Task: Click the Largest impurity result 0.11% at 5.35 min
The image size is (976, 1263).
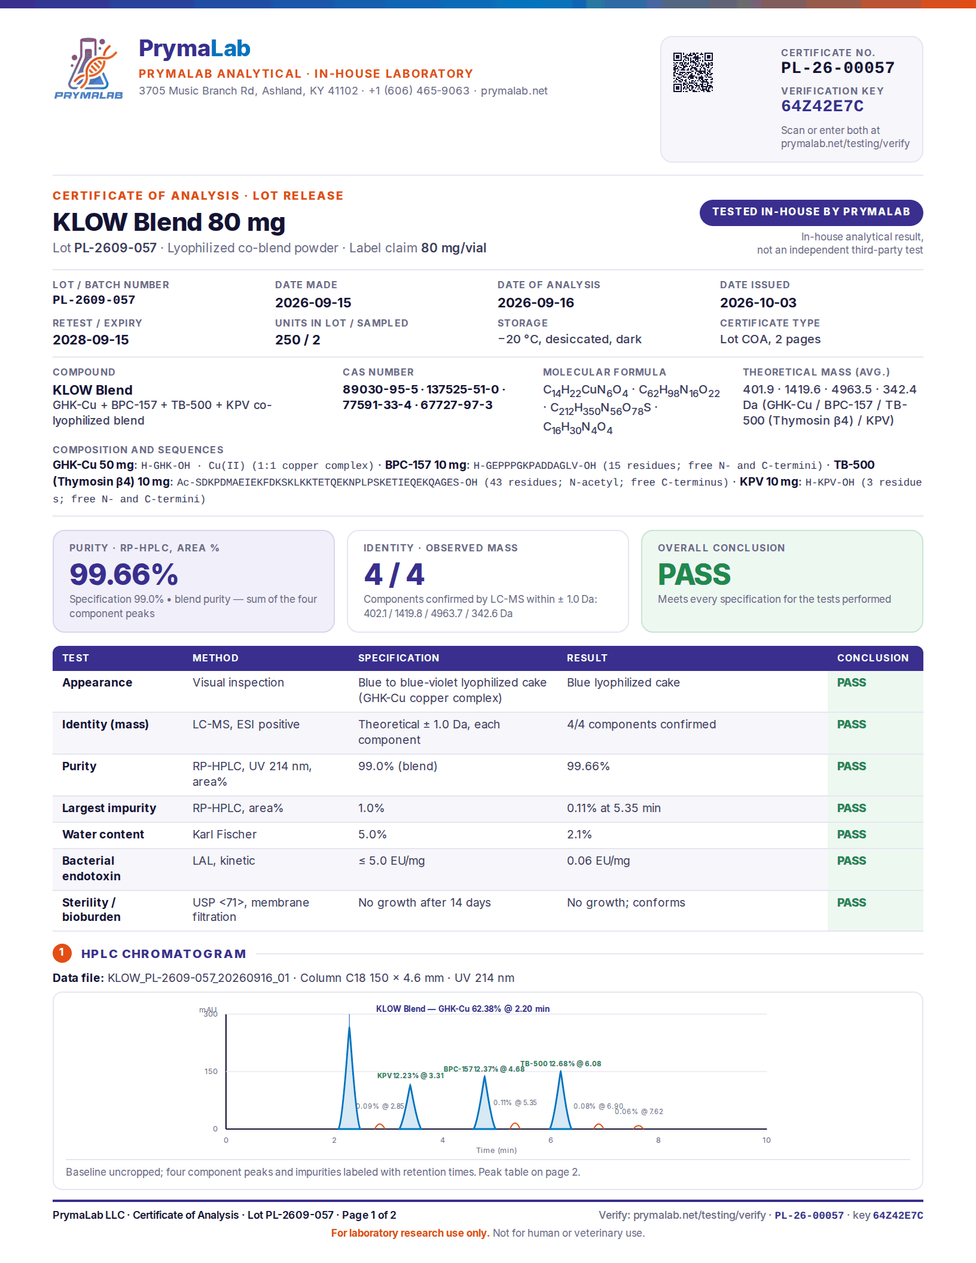Action: click(x=614, y=808)
